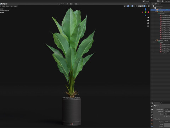Click the zoom magnifier icon in viewport
This screenshot has width=170, height=128.
pos(148,17)
